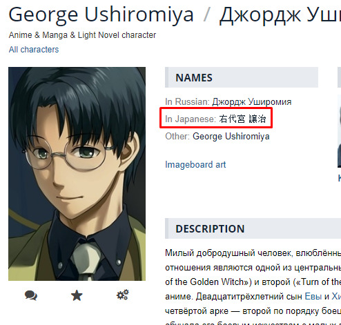Open the comments speech bubble icon
This screenshot has height=325, width=341.
coord(31,295)
